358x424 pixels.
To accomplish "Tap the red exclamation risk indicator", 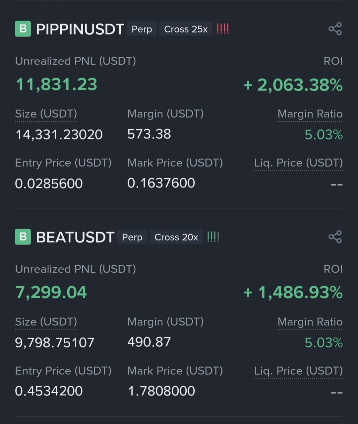I will [x=223, y=29].
